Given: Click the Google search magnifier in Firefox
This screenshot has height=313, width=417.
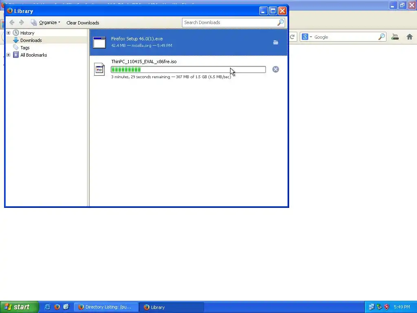Looking at the screenshot, I should pos(382,37).
